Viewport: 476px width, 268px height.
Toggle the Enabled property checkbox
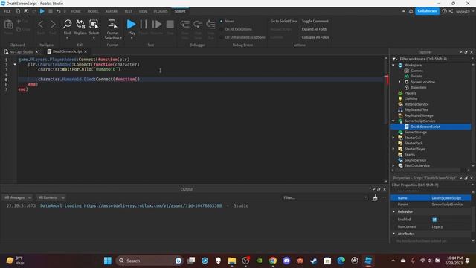pyautogui.click(x=434, y=220)
